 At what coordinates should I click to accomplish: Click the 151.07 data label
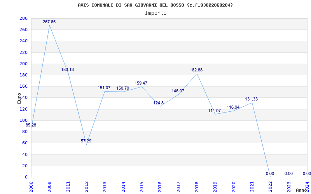[x=104, y=88]
